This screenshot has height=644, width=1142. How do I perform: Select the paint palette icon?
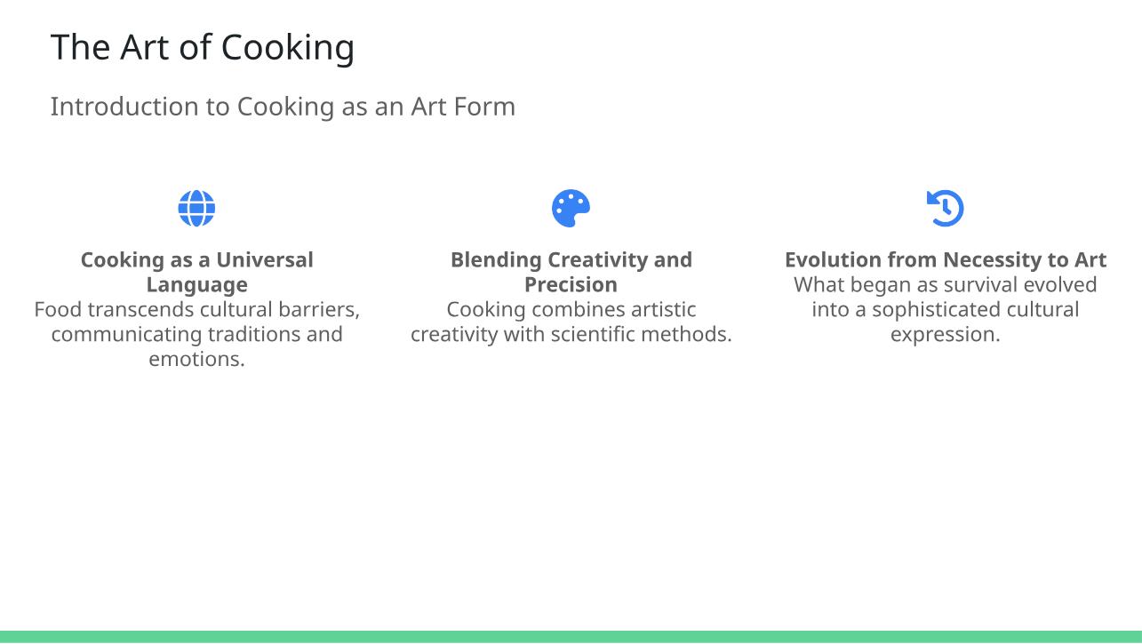[x=571, y=209]
